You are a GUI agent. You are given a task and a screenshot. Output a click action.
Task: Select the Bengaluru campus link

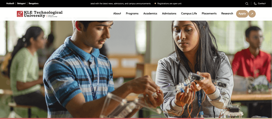[33, 3]
